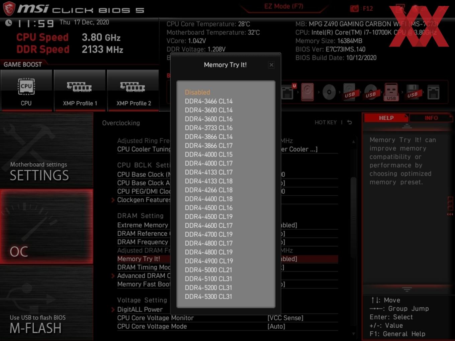
Task: Close the Memory Try It! dialog
Action: tap(271, 65)
